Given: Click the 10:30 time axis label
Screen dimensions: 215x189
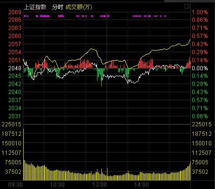Looking at the screenshot, I should pyautogui.click(x=57, y=185).
